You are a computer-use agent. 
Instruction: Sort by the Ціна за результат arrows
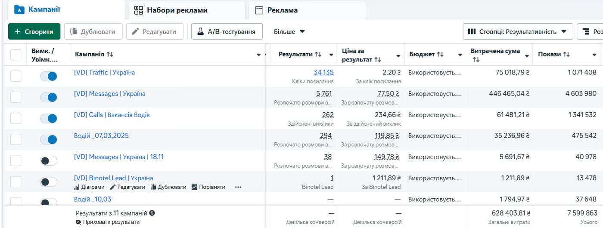377,59
